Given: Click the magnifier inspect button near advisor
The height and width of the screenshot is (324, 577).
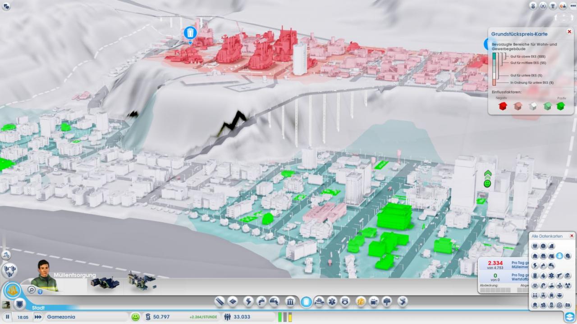Looking at the screenshot, I should [32, 290].
